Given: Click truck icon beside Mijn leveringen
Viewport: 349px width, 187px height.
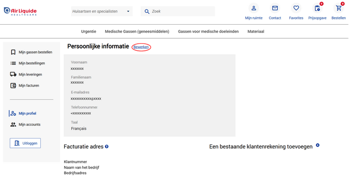Looking at the screenshot, I should coord(13,74).
